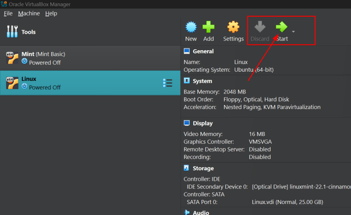
Task: Click the Audio section header
Action: point(200,212)
